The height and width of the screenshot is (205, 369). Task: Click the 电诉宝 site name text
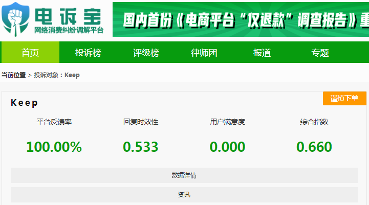pos(68,16)
